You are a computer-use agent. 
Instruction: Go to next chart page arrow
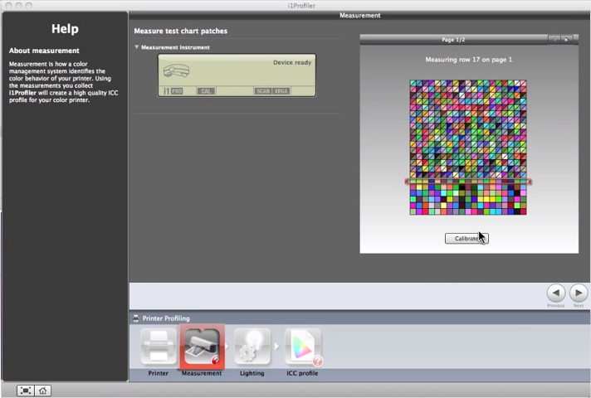click(x=566, y=39)
